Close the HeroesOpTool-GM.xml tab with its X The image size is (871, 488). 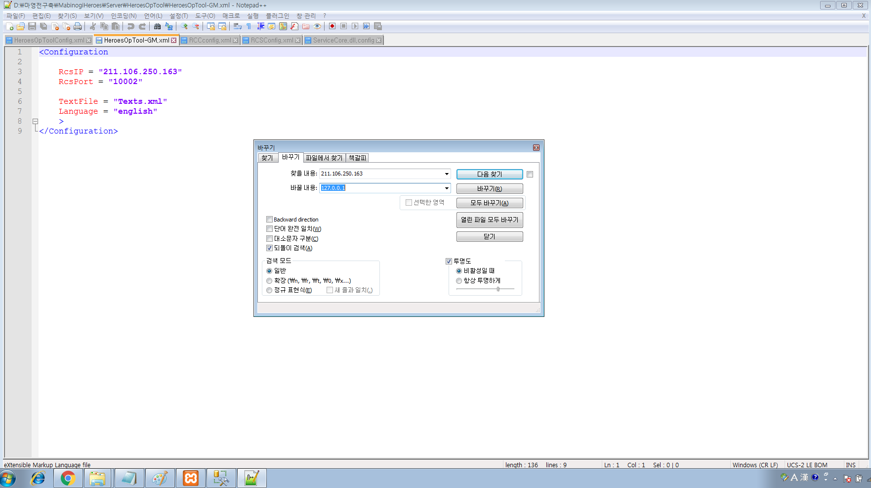pyautogui.click(x=174, y=41)
